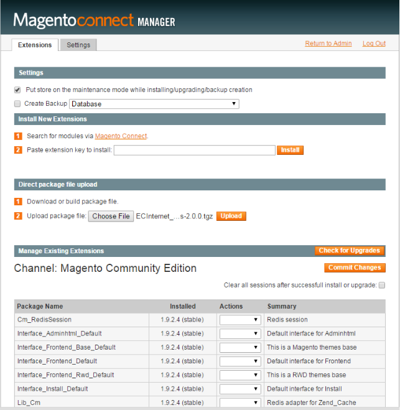The height and width of the screenshot is (410, 400).
Task: Click 'Default interface for Install' summary
Action: point(304,389)
